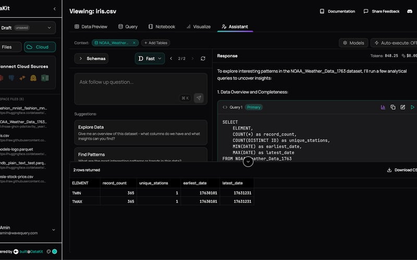The width and height of the screenshot is (417, 260).
Task: Open the models-logo.parquet file
Action: [x=23, y=151]
